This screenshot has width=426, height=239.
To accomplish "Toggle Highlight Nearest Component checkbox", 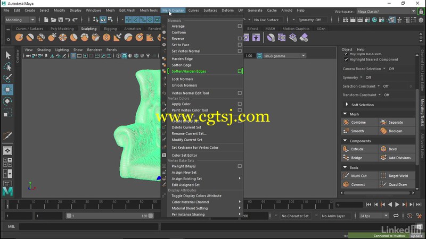I will [346, 59].
